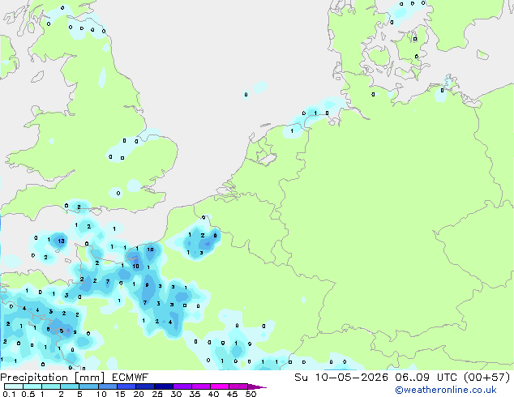This screenshot has width=514, height=397.
Task: Select the 5–10 mm legend swatch
Action: pos(88,386)
